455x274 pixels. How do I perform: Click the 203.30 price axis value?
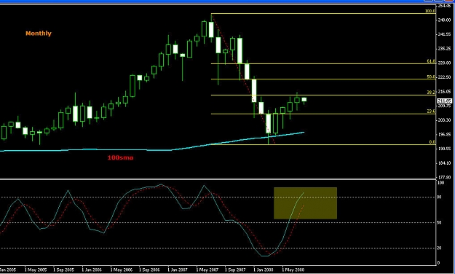pyautogui.click(x=444, y=120)
